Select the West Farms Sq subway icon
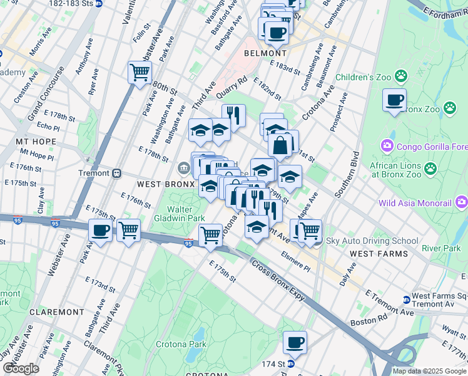The height and width of the screenshot is (376, 468). point(406,300)
